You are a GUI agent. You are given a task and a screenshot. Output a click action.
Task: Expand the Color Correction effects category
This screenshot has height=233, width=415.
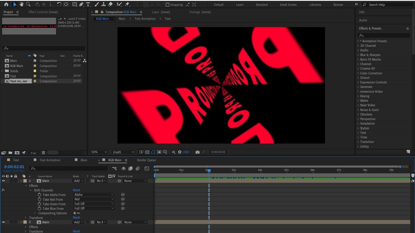click(x=371, y=73)
